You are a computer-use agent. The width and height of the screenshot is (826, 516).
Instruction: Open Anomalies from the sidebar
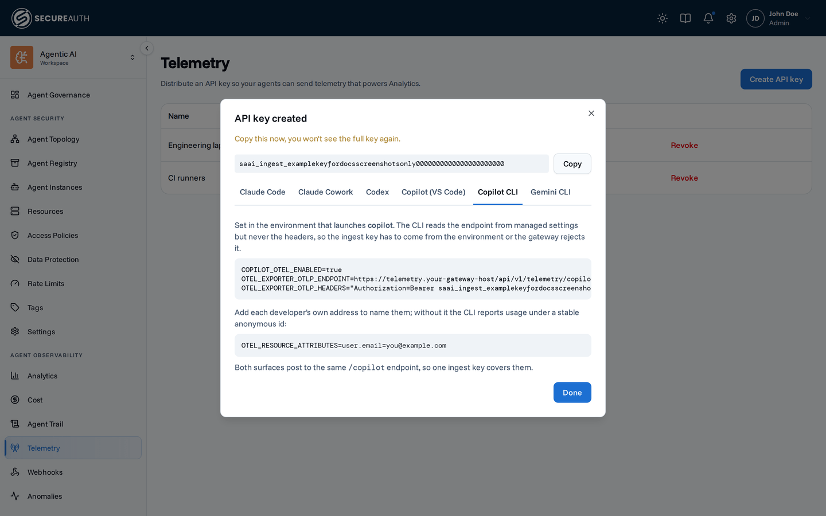point(73,496)
